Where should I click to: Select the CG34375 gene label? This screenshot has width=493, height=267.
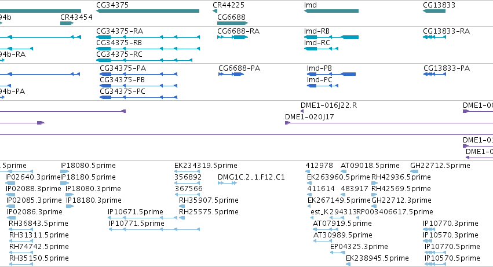(112, 5)
